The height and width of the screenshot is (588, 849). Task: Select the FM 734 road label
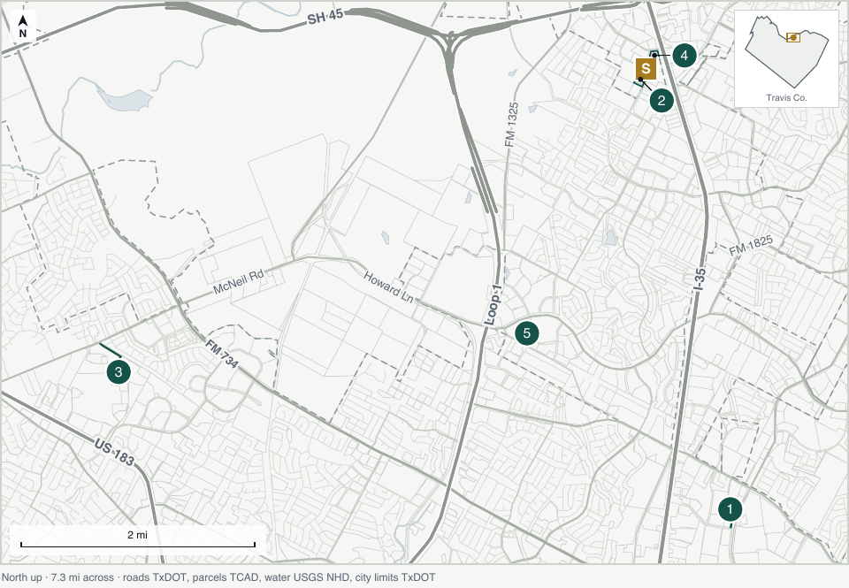pyautogui.click(x=221, y=354)
